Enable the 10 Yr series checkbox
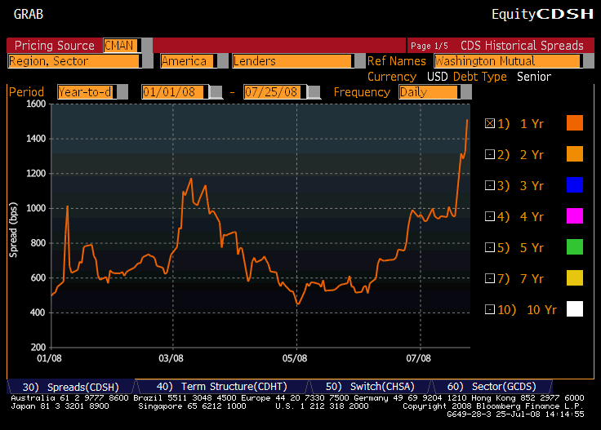The image size is (601, 430). pyautogui.click(x=489, y=309)
